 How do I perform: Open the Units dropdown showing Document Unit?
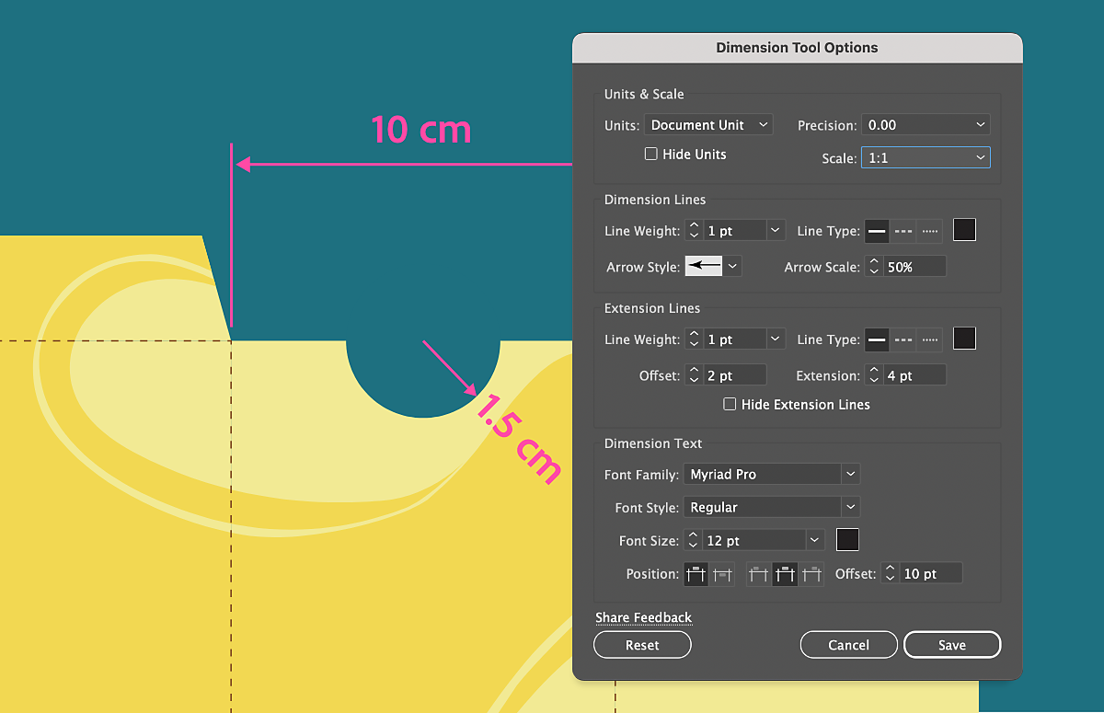point(708,124)
